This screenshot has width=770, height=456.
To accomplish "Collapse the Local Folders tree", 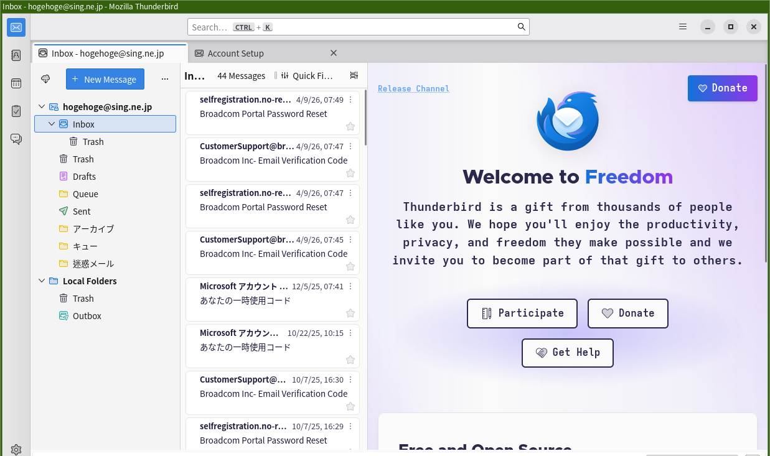I will 42,281.
